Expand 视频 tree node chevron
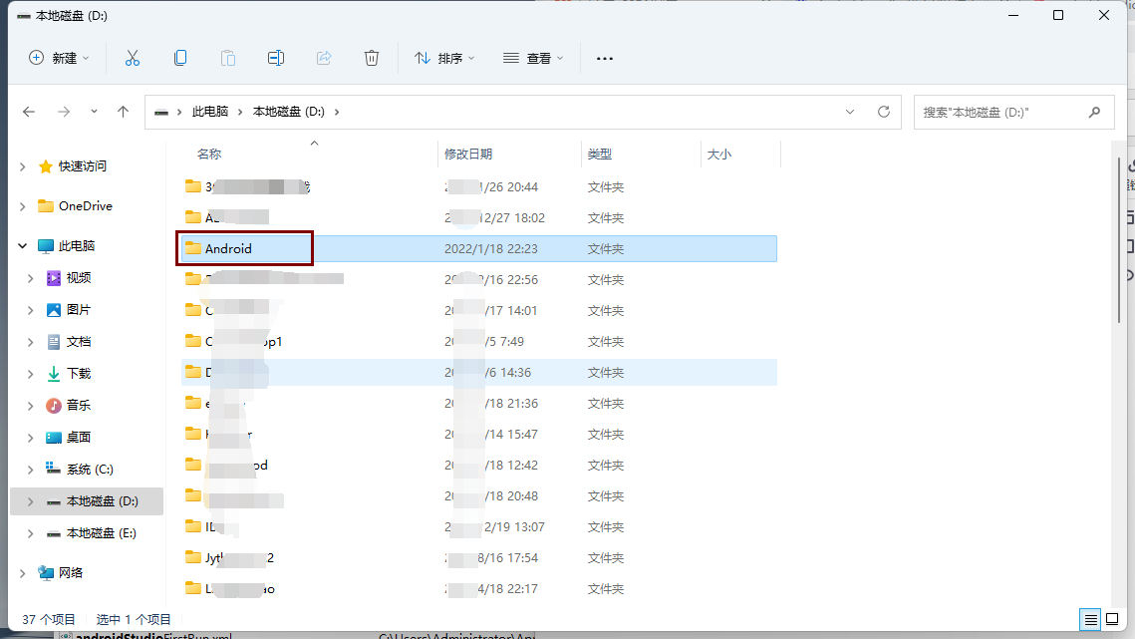Image resolution: width=1135 pixels, height=639 pixels. click(x=31, y=278)
